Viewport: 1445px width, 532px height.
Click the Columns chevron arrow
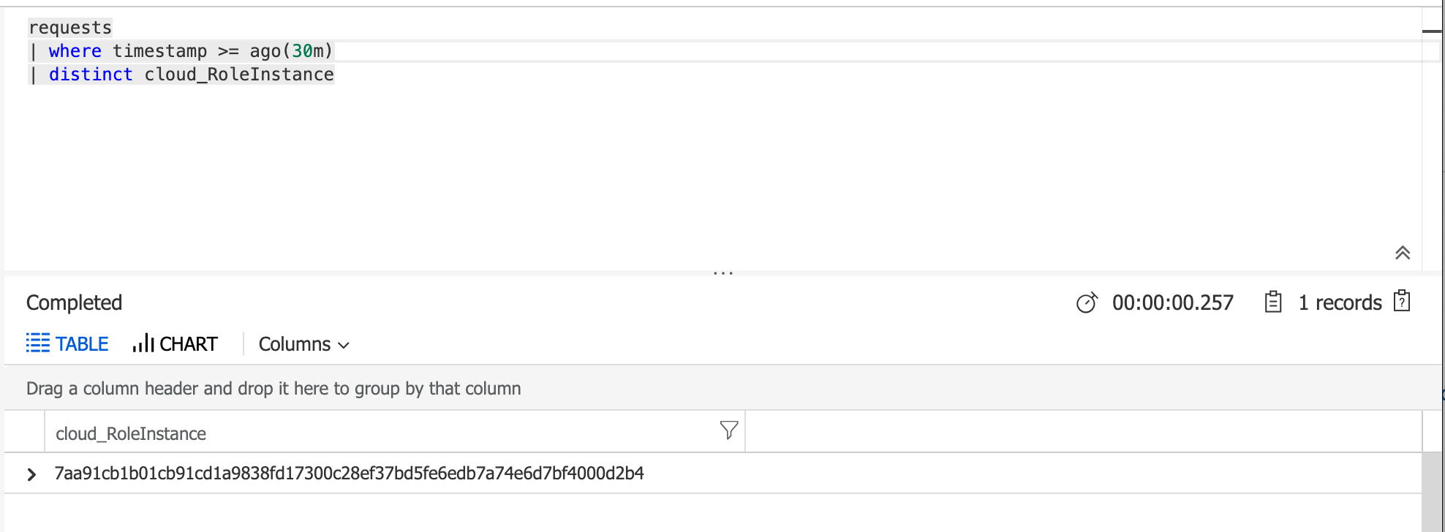(x=344, y=344)
